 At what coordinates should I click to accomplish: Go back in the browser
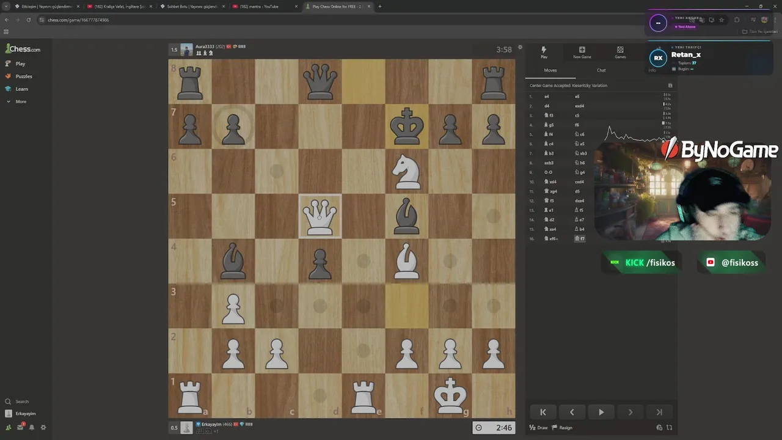tap(7, 20)
